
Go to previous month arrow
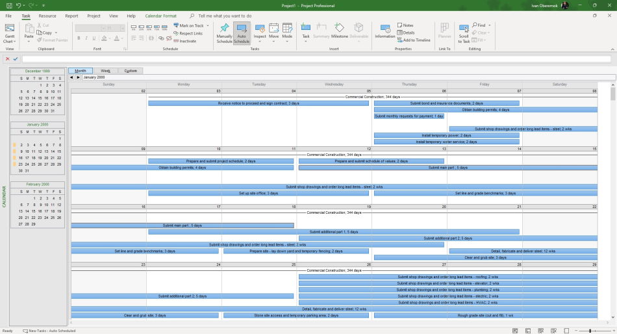71,77
